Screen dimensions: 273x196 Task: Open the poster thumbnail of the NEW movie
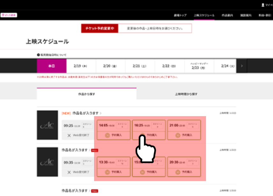[47, 125]
